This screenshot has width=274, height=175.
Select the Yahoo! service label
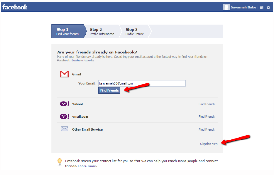77,104
